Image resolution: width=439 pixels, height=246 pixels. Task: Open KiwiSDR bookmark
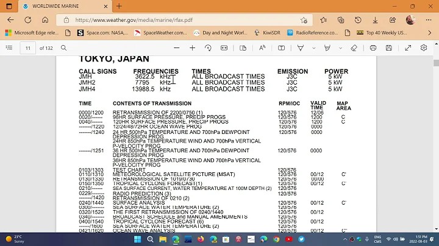pyautogui.click(x=267, y=33)
